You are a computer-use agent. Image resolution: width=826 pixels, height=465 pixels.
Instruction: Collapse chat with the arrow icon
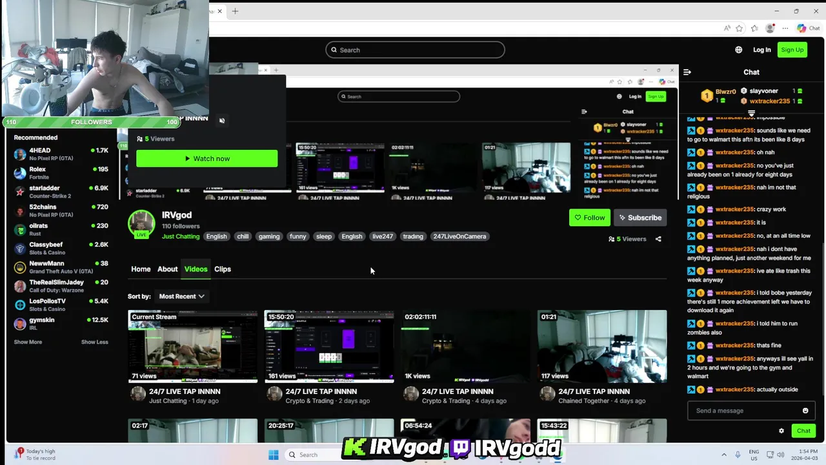coord(687,72)
